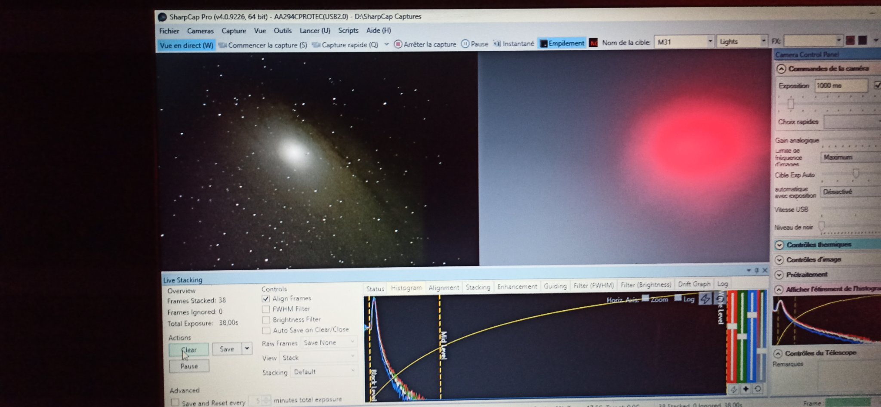Click the Empilement live stacking button
This screenshot has height=407, width=881.
point(562,43)
